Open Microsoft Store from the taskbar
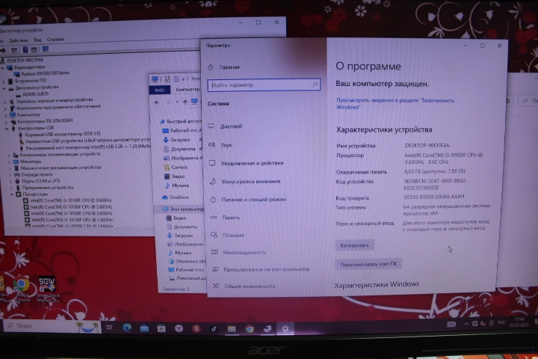 coord(161,328)
